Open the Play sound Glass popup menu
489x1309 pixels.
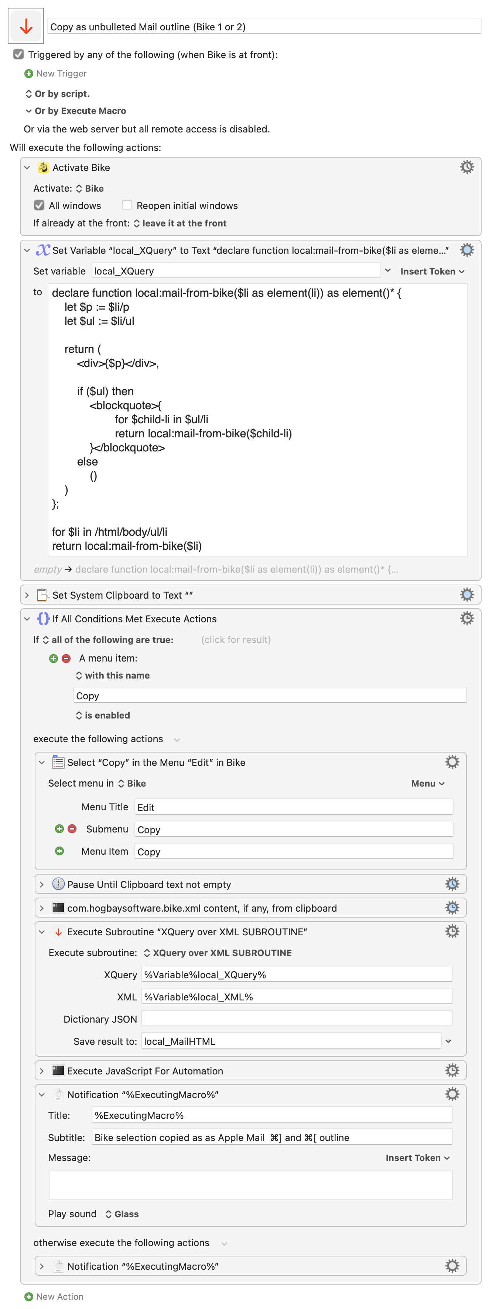[x=122, y=1214]
